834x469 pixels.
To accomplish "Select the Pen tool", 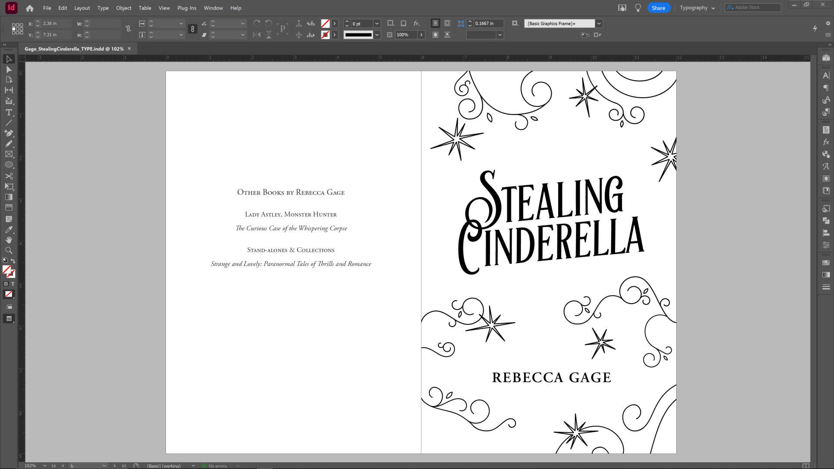I will [9, 133].
